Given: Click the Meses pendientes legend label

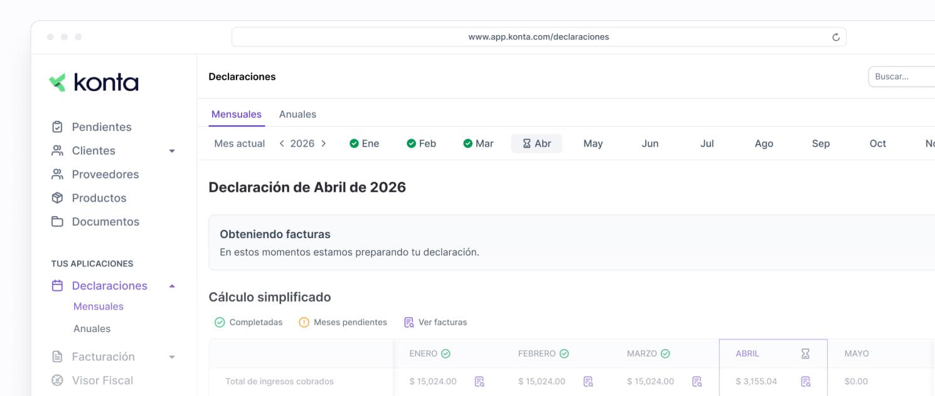Looking at the screenshot, I should tap(350, 323).
